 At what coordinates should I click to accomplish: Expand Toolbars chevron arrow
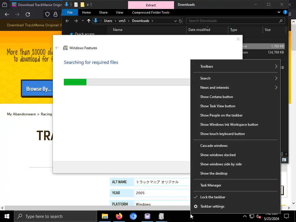276,66
